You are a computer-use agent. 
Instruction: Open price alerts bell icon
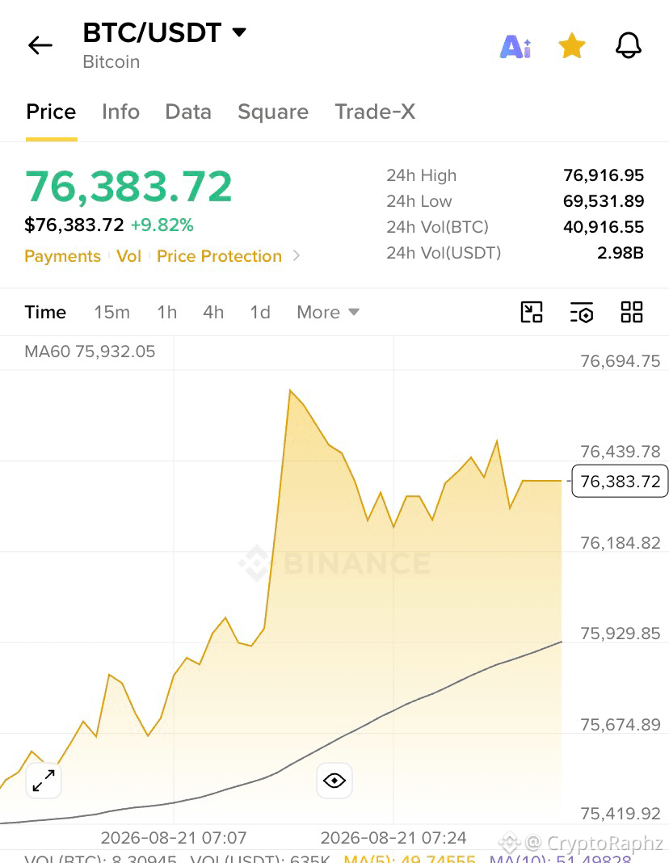point(629,45)
